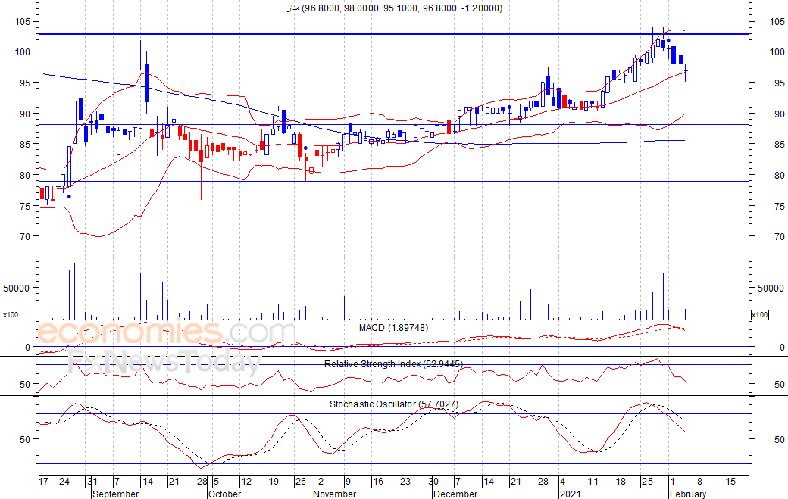Click the date label 17 on time axis
Image resolution: width=788 pixels, height=499 pixels.
coord(44,482)
